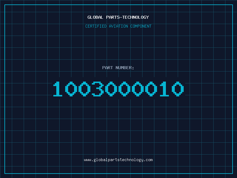The image size is (237, 178).
Task: Open the www.globalpartstechnology.com link
Action: click(118, 160)
